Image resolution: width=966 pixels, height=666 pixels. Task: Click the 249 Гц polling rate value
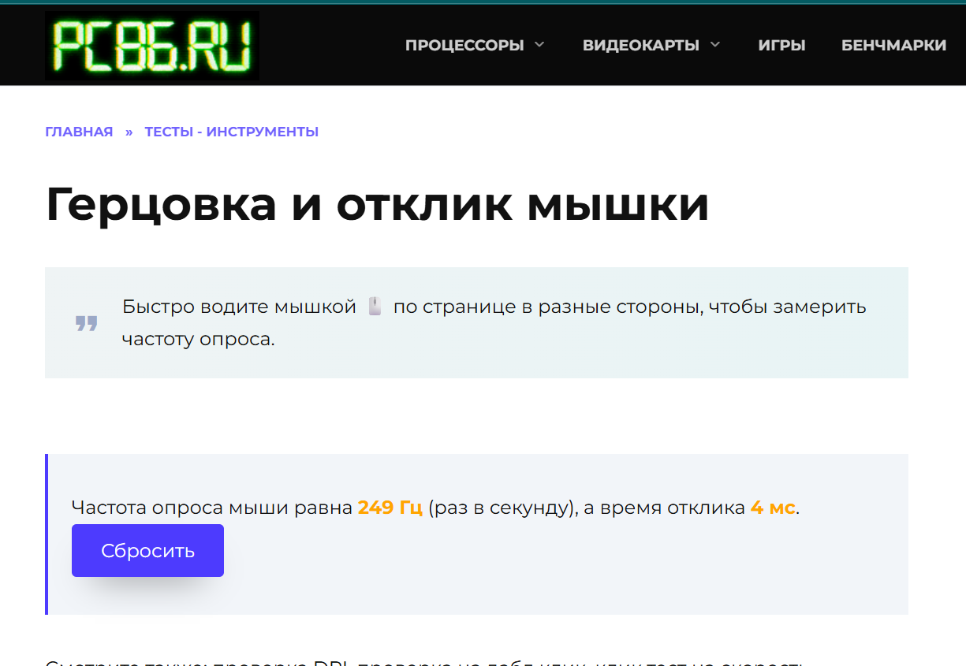[390, 508]
